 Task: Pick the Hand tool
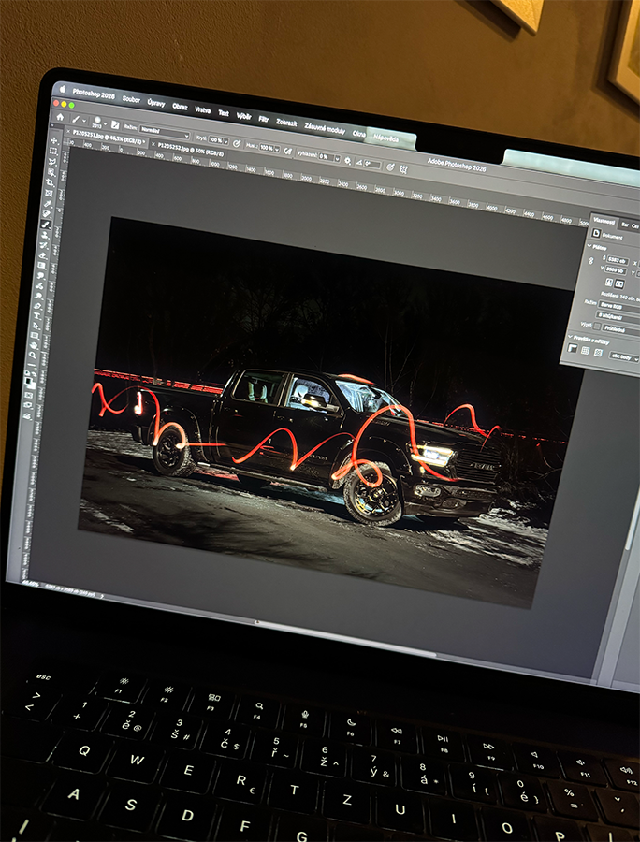36,345
